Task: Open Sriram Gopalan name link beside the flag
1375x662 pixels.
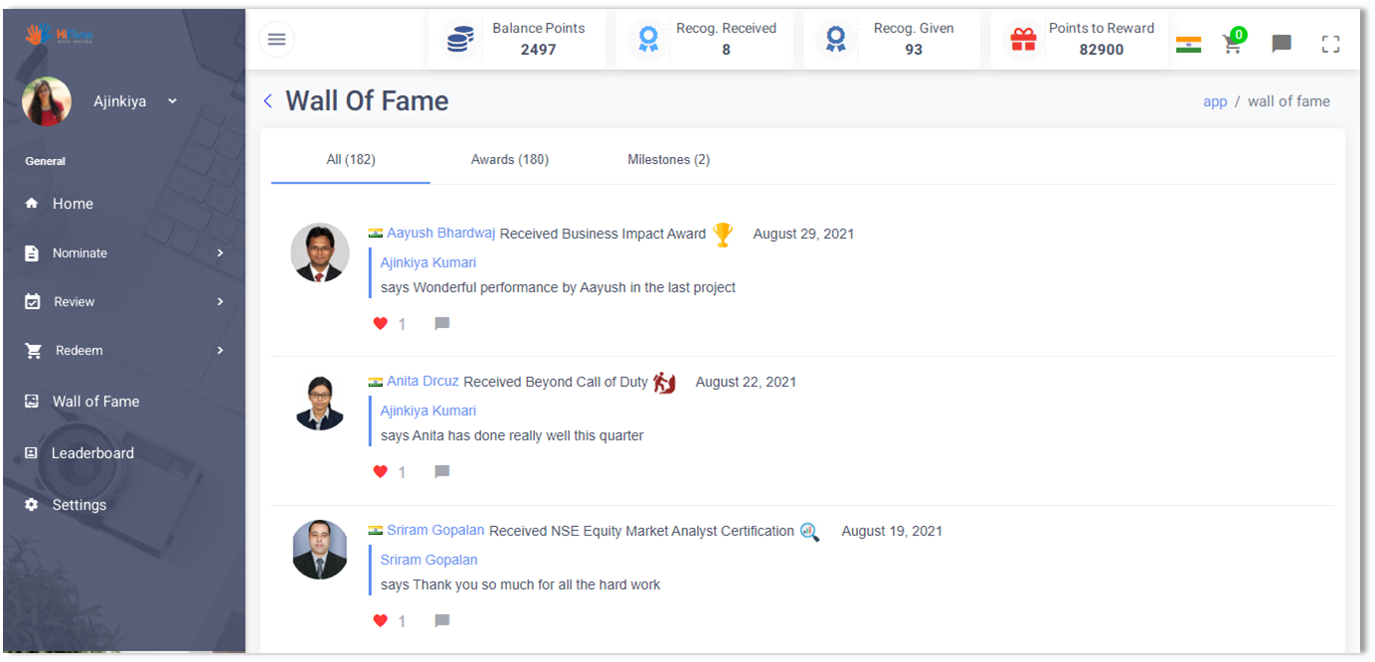Action: pyautogui.click(x=435, y=530)
